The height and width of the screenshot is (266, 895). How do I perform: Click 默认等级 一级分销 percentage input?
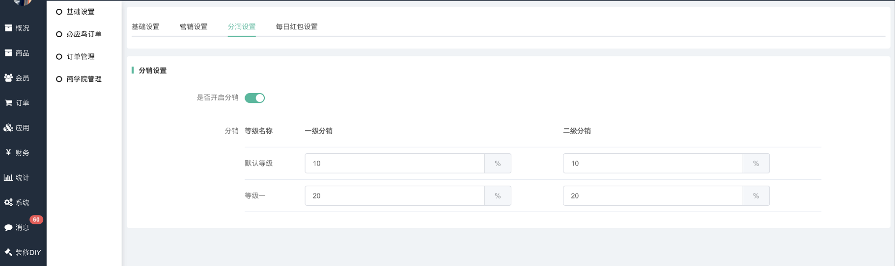[x=394, y=163]
